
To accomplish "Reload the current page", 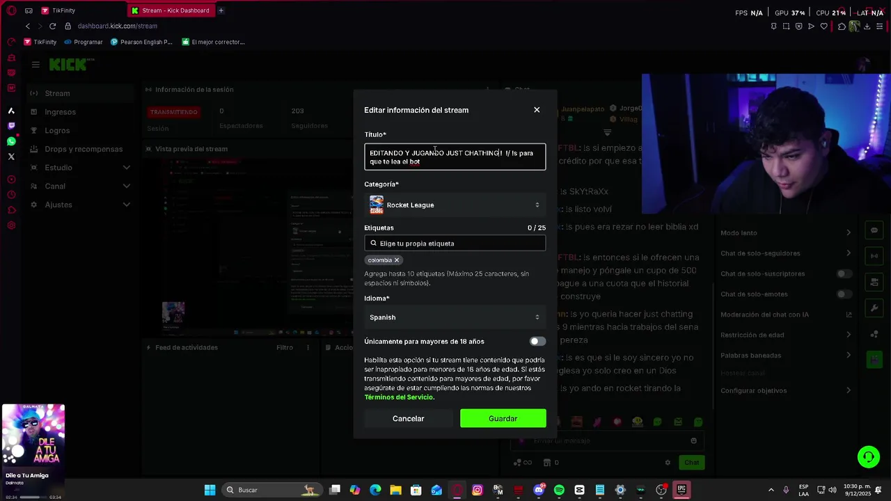I will [x=52, y=26].
